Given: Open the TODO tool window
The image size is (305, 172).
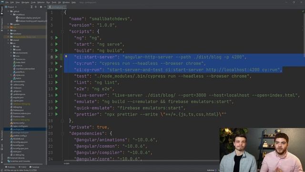Looking at the screenshot, I should coord(22,167).
